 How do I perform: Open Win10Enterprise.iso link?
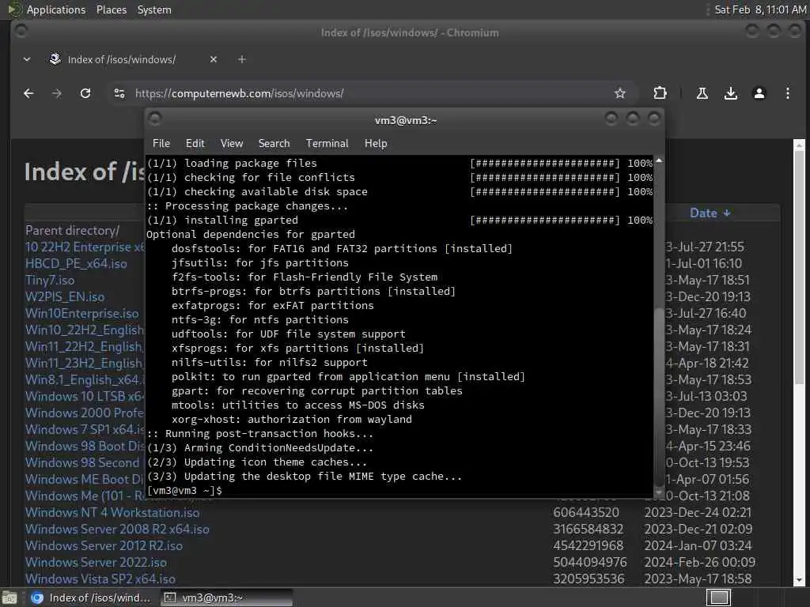point(81,313)
